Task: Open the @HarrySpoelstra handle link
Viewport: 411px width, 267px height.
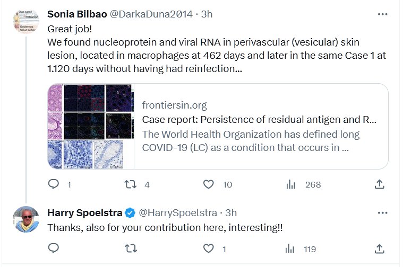Action: point(177,213)
